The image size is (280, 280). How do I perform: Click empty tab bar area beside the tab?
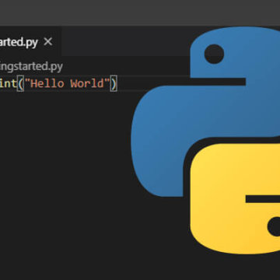pos(124,41)
